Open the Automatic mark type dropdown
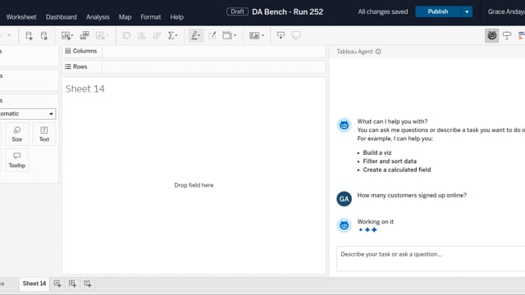Viewport: 525px width, 295px height. pyautogui.click(x=27, y=114)
